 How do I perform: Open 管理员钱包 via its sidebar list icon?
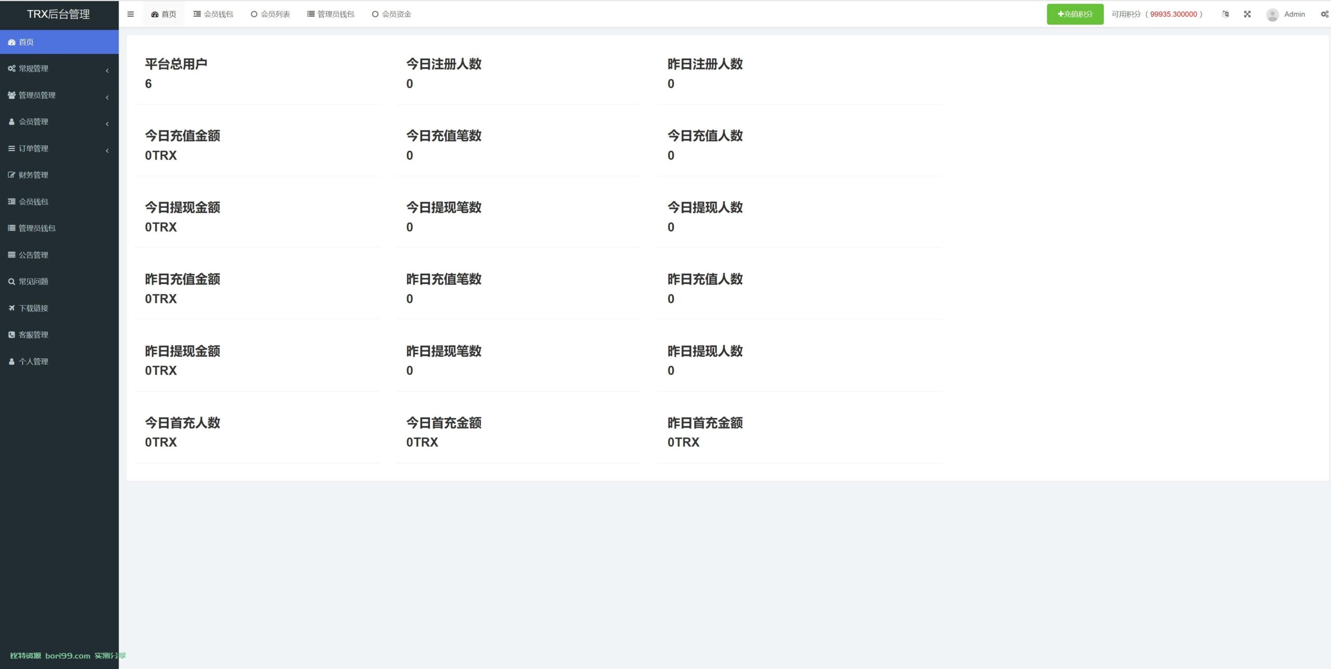[11, 228]
